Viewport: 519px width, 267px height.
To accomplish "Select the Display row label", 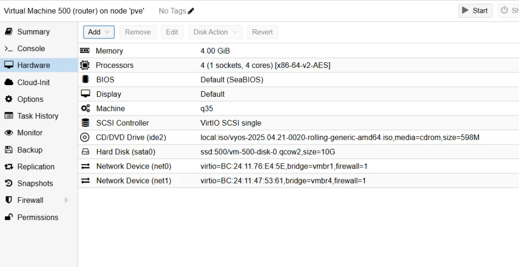I will [x=108, y=94].
